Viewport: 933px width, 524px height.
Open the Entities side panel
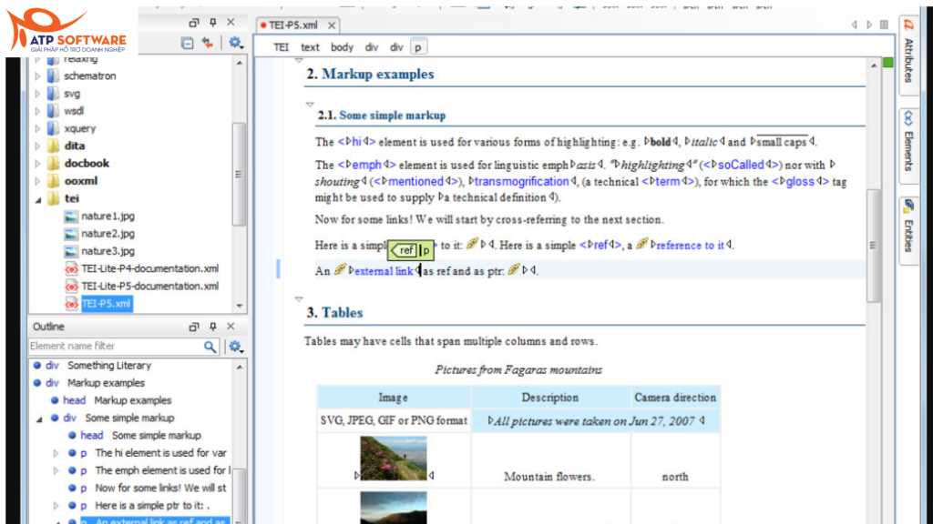tap(907, 225)
